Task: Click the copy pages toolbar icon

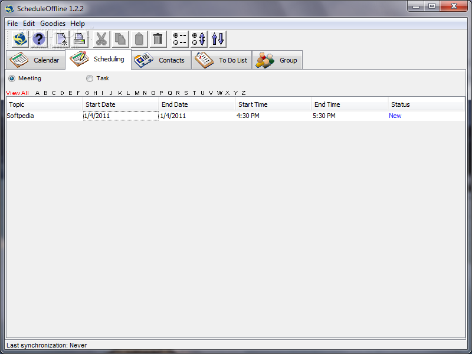Action: (120, 39)
